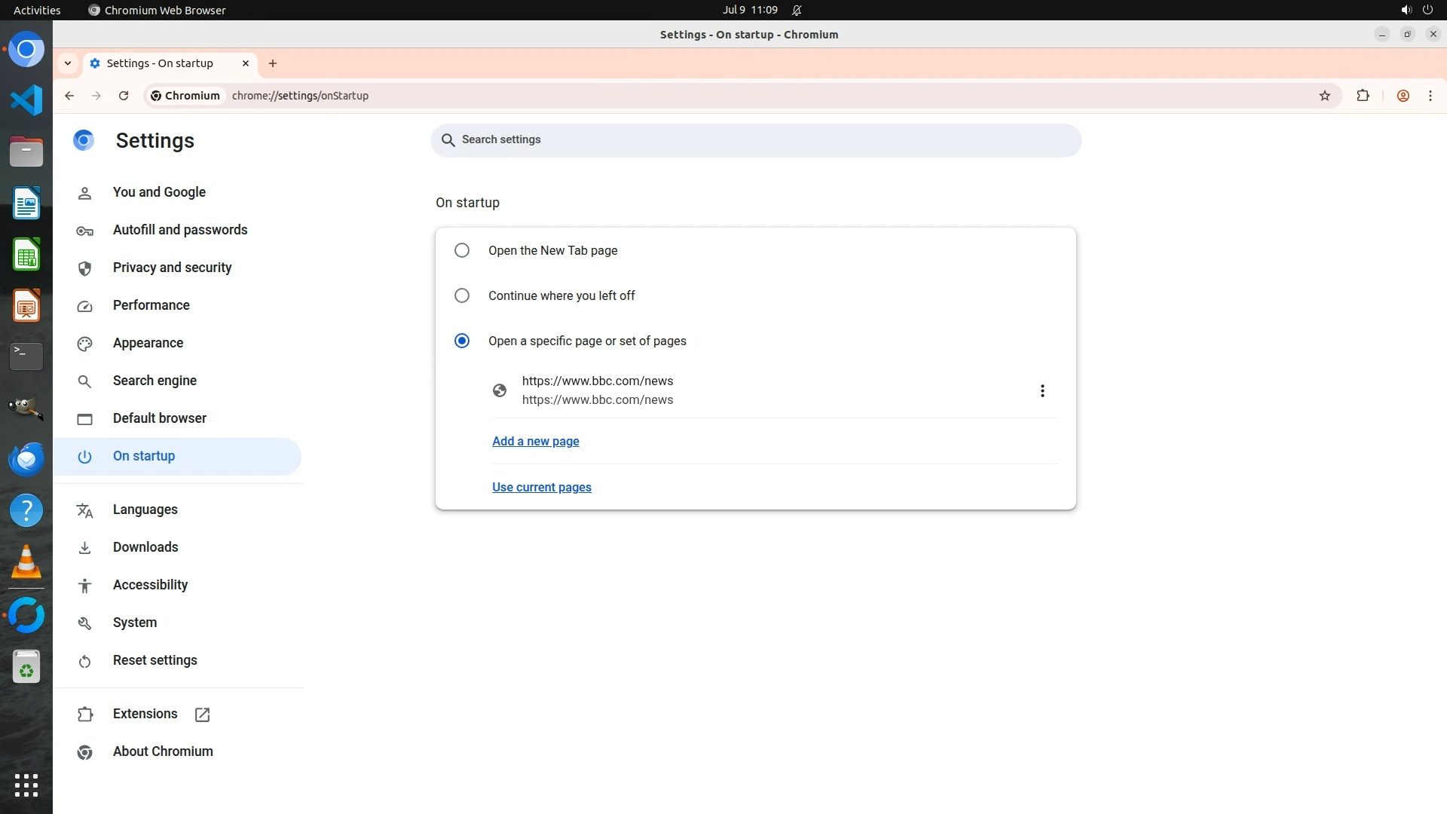Go to Privacy and security settings
This screenshot has width=1447, height=814.
pyautogui.click(x=172, y=268)
